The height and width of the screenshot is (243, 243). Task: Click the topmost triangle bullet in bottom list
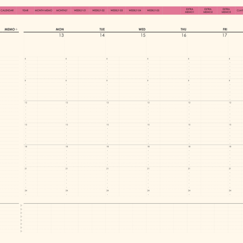[x=21, y=205]
